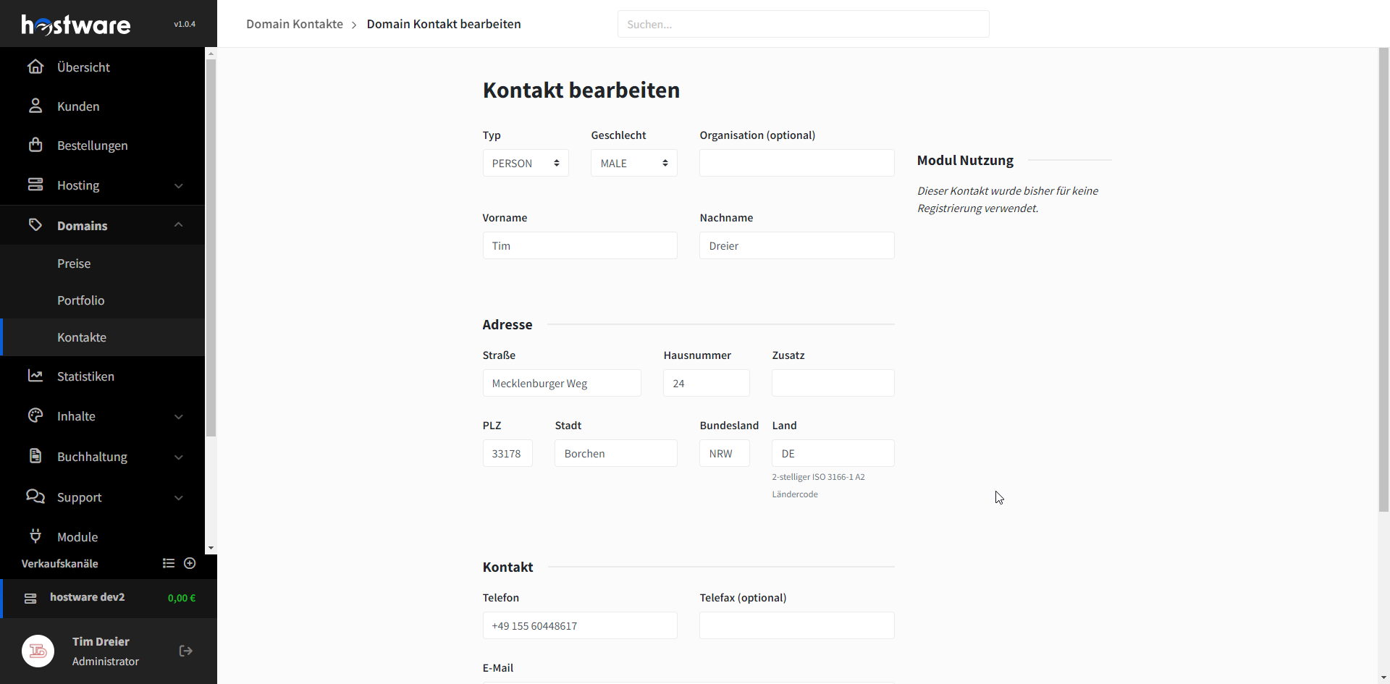Click the Suchen search field
This screenshot has height=684, width=1390.
point(803,24)
